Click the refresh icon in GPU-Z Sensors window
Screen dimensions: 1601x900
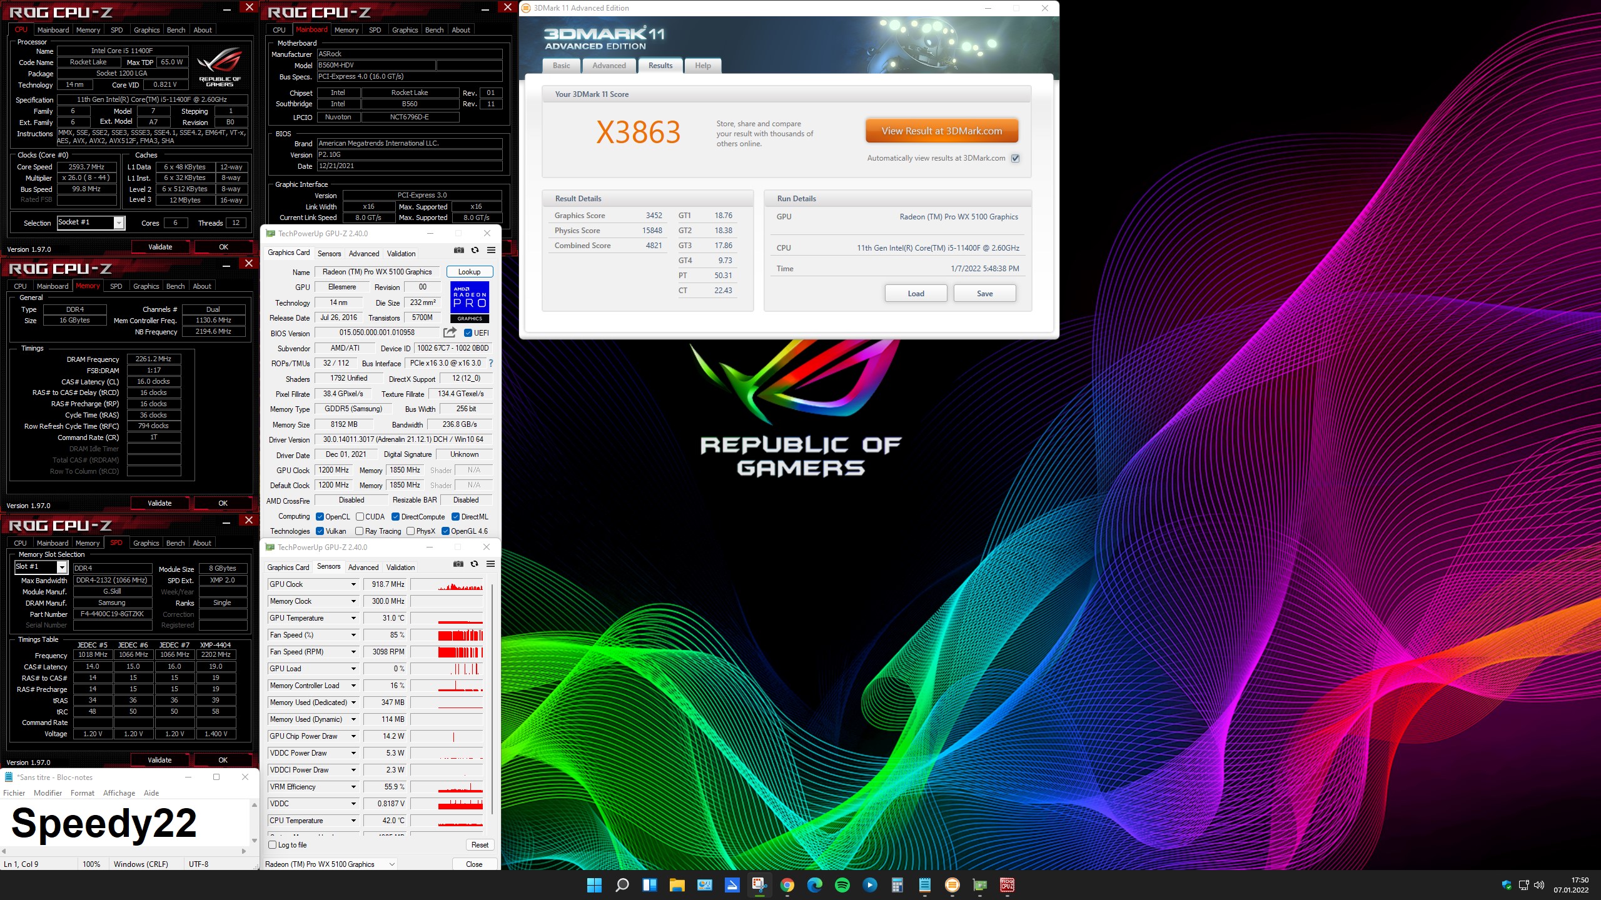pyautogui.click(x=475, y=564)
